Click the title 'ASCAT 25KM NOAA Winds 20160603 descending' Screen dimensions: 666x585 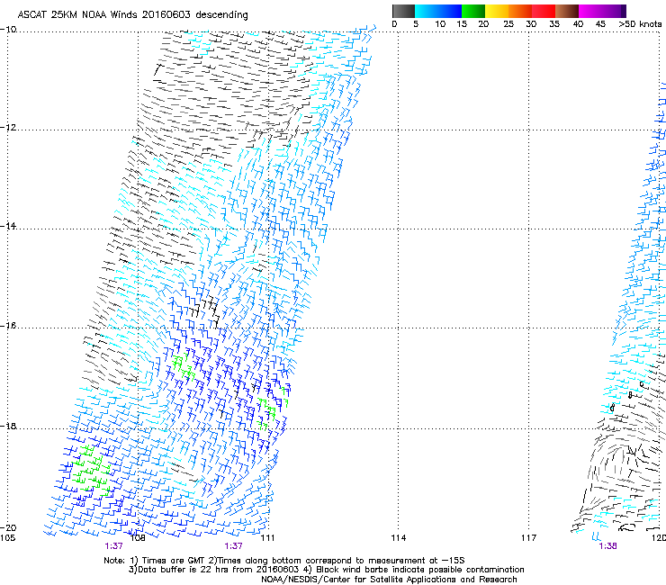[x=132, y=15]
